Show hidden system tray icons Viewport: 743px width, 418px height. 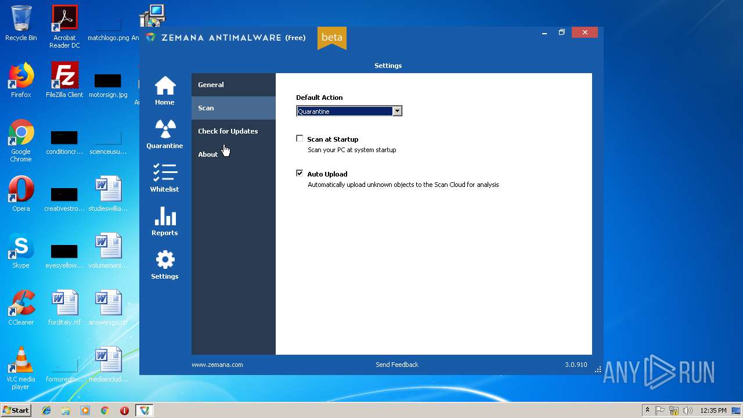point(647,410)
